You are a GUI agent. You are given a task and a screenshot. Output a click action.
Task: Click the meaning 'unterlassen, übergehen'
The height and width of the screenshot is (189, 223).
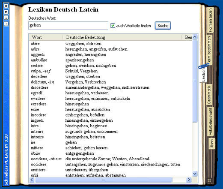click(87, 170)
